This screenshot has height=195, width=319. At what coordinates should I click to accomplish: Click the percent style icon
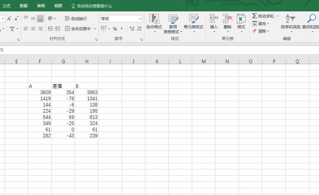(x=115, y=29)
